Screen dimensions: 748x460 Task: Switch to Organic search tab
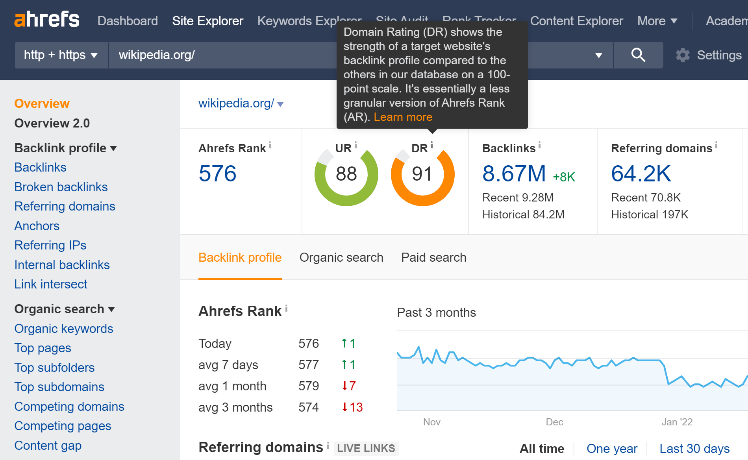click(x=341, y=257)
